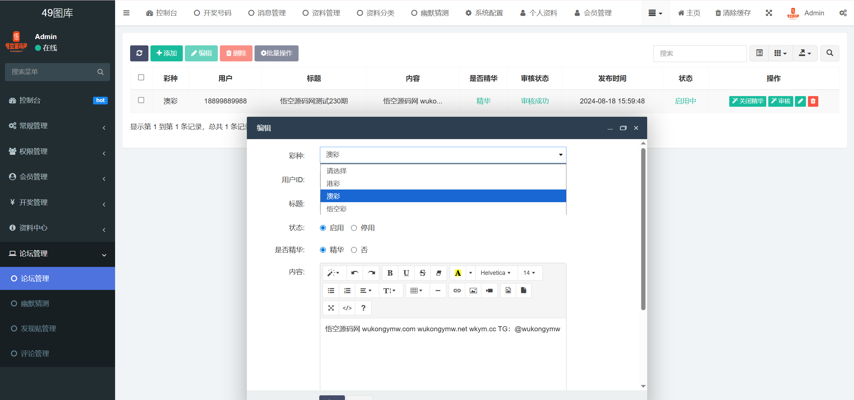The image size is (854, 400).
Task: Click the insert picture icon in editor
Action: click(x=473, y=291)
